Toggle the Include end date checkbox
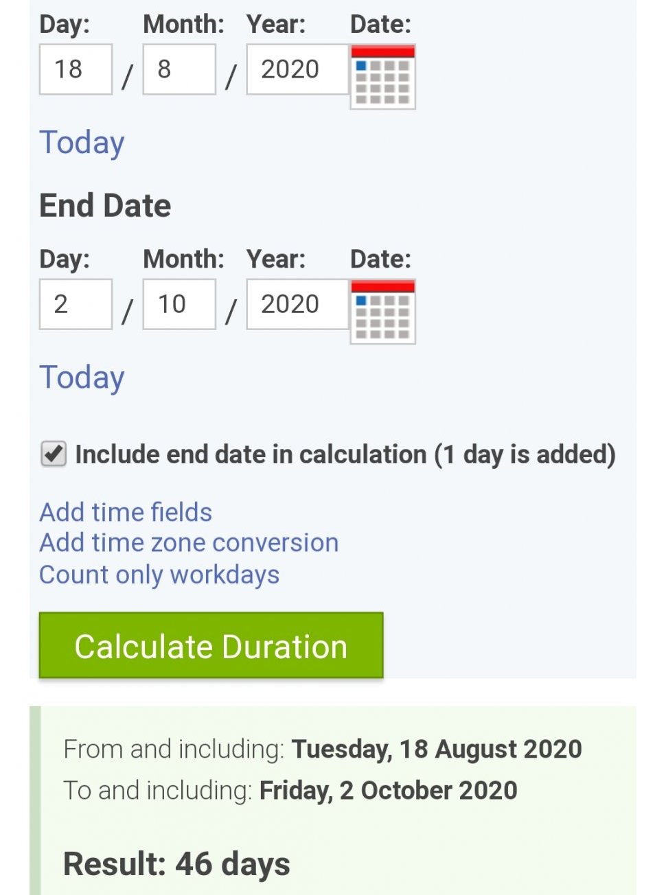The width and height of the screenshot is (666, 895). point(54,454)
